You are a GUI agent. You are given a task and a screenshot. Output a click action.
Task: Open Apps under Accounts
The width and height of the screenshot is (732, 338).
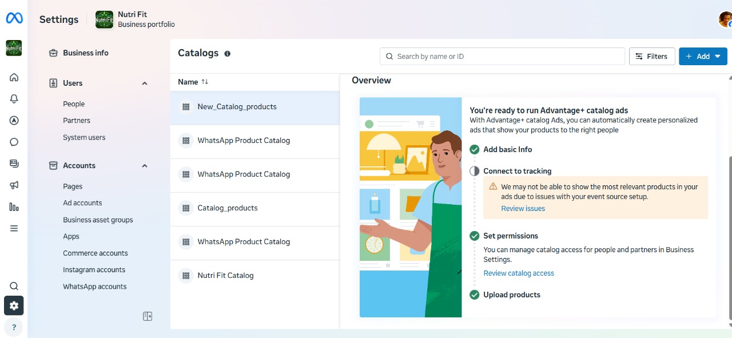point(71,236)
